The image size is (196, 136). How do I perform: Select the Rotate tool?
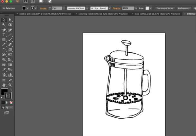coord(4,50)
